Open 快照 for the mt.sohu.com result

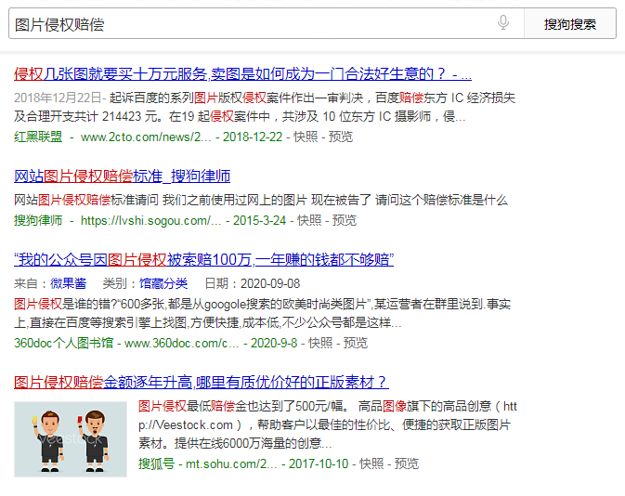tap(371, 463)
